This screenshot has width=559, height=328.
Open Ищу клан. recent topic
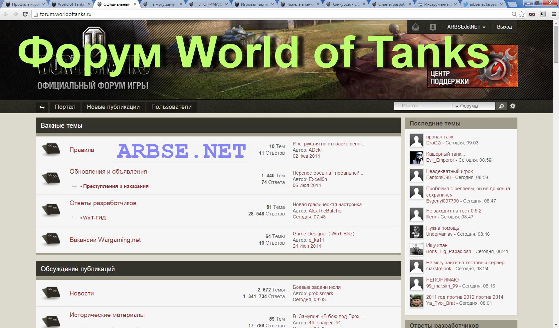pyautogui.click(x=437, y=245)
